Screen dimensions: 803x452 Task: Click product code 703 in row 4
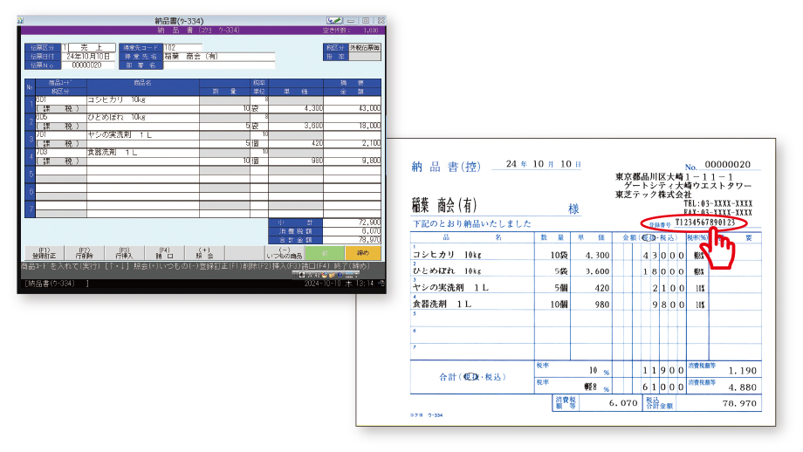point(42,152)
